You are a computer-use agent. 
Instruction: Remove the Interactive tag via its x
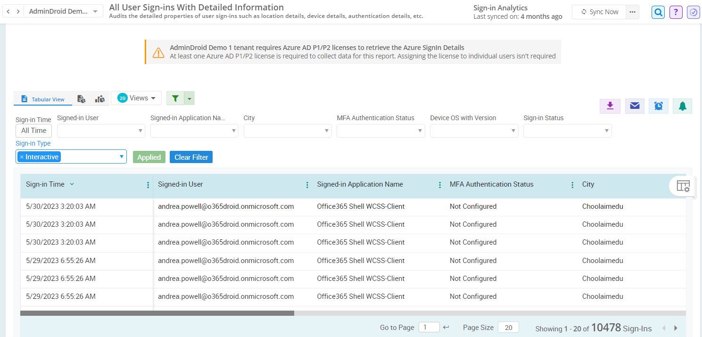coord(22,157)
